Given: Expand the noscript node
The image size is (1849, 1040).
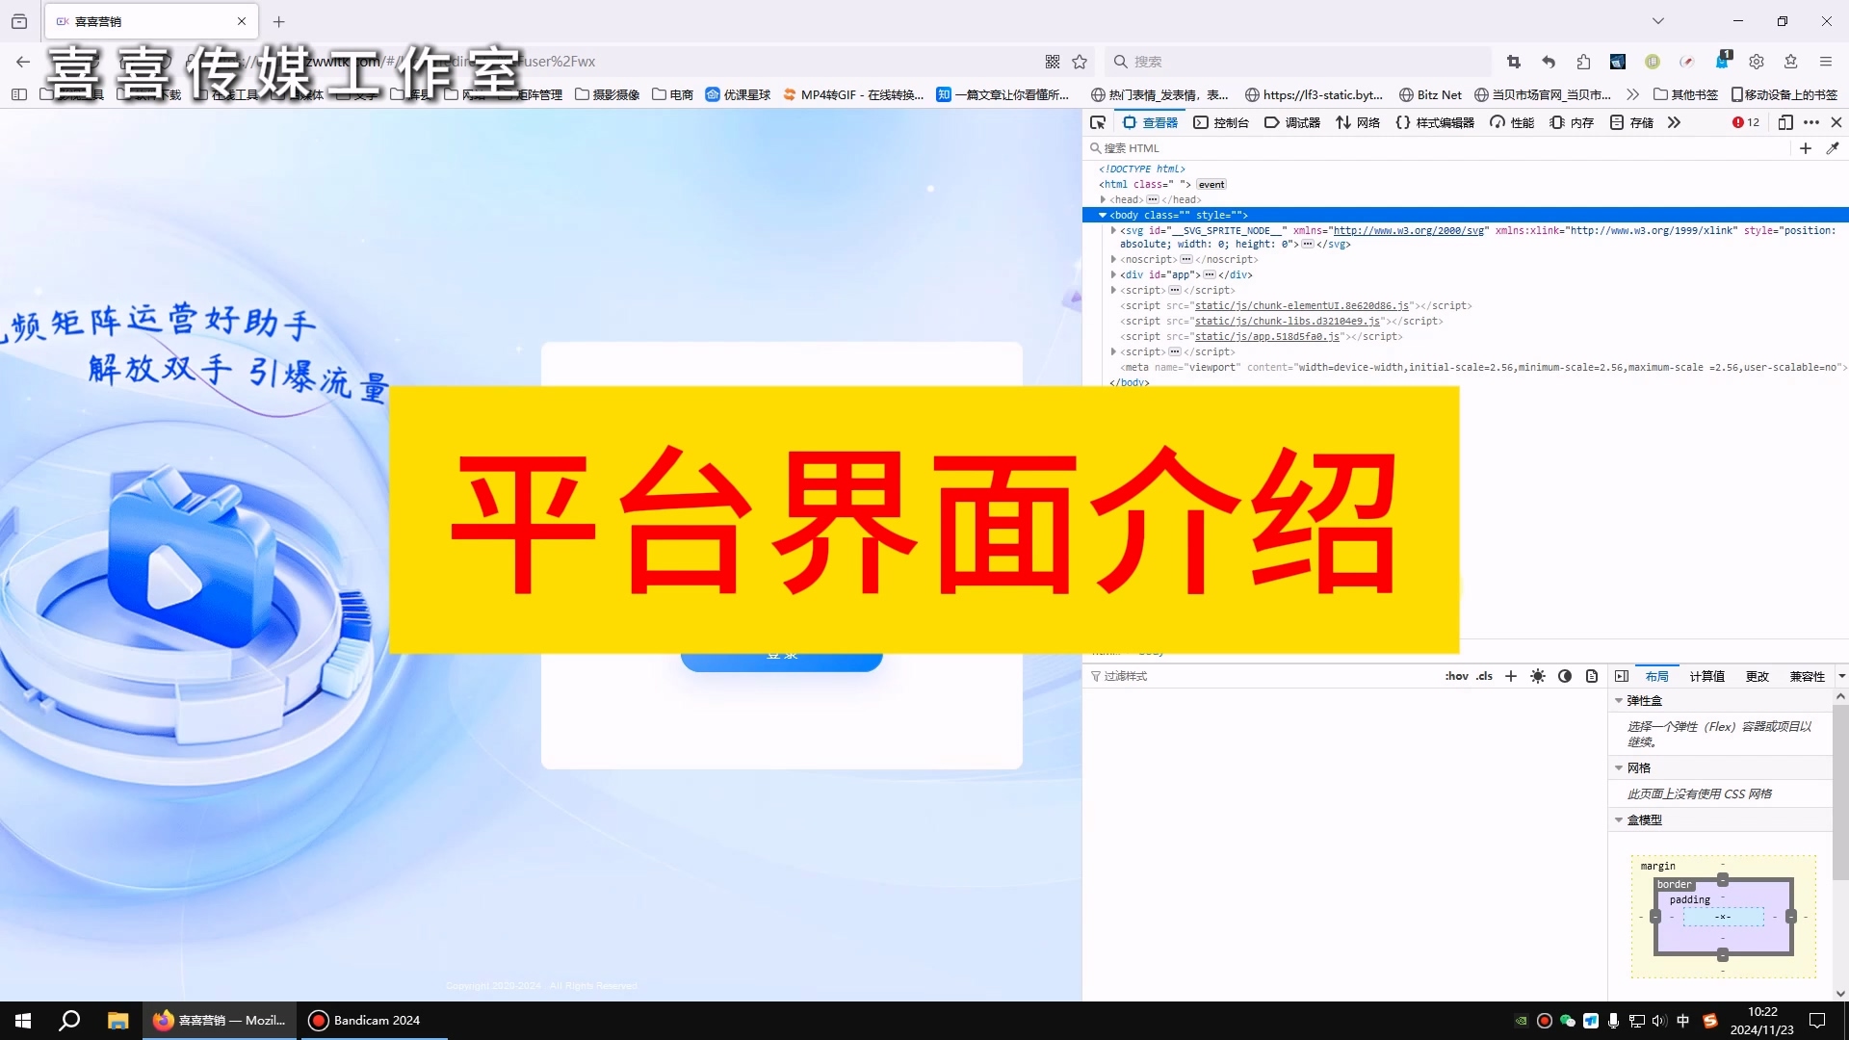Looking at the screenshot, I should click(x=1114, y=259).
